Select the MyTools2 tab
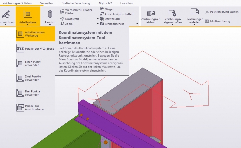 tap(105, 3)
